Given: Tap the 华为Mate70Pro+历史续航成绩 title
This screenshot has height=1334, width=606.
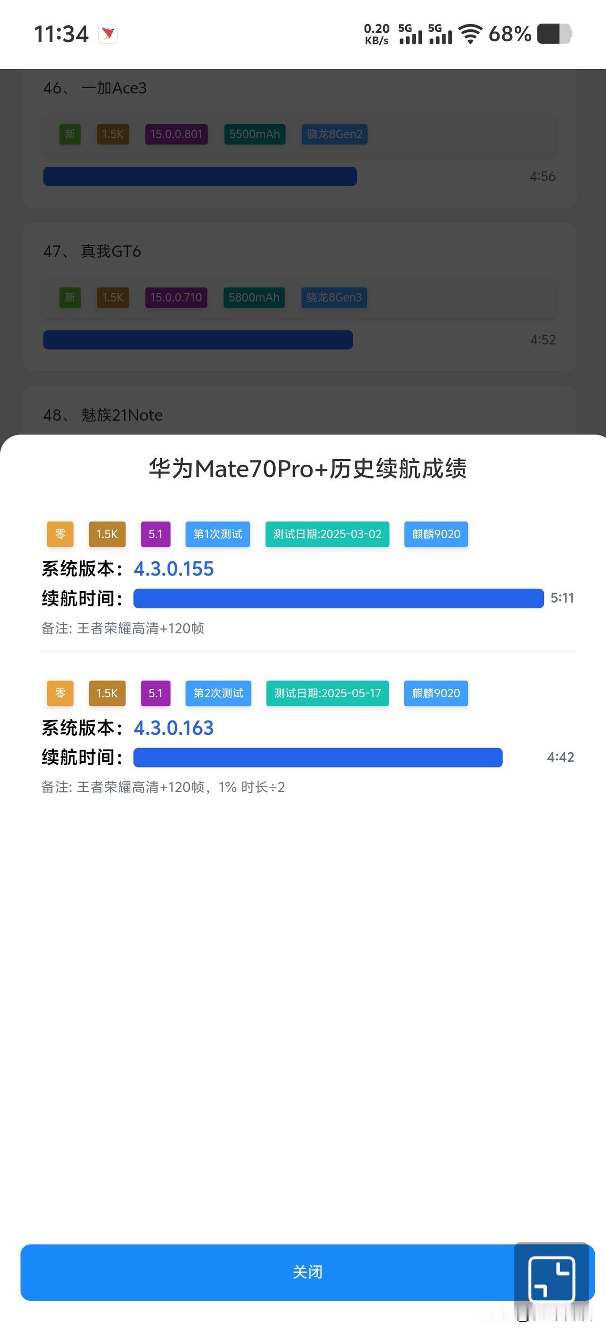Looking at the screenshot, I should tap(307, 468).
